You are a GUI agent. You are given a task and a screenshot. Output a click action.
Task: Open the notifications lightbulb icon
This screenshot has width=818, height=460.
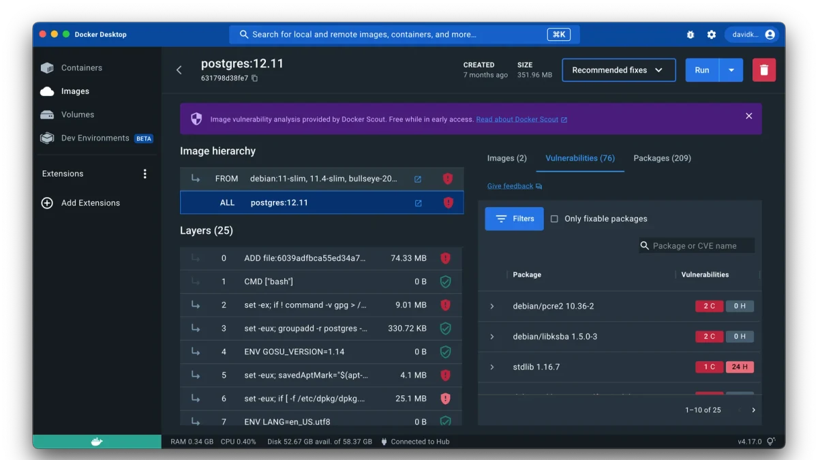point(771,442)
